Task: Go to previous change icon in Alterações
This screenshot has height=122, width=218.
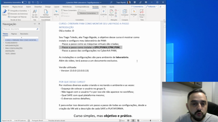Action: (x=116, y=13)
